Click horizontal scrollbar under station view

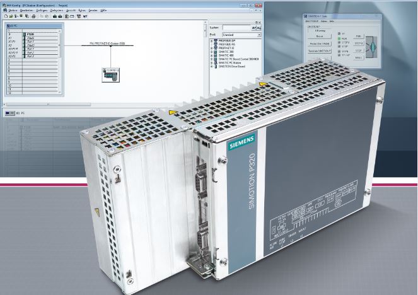click(48, 105)
